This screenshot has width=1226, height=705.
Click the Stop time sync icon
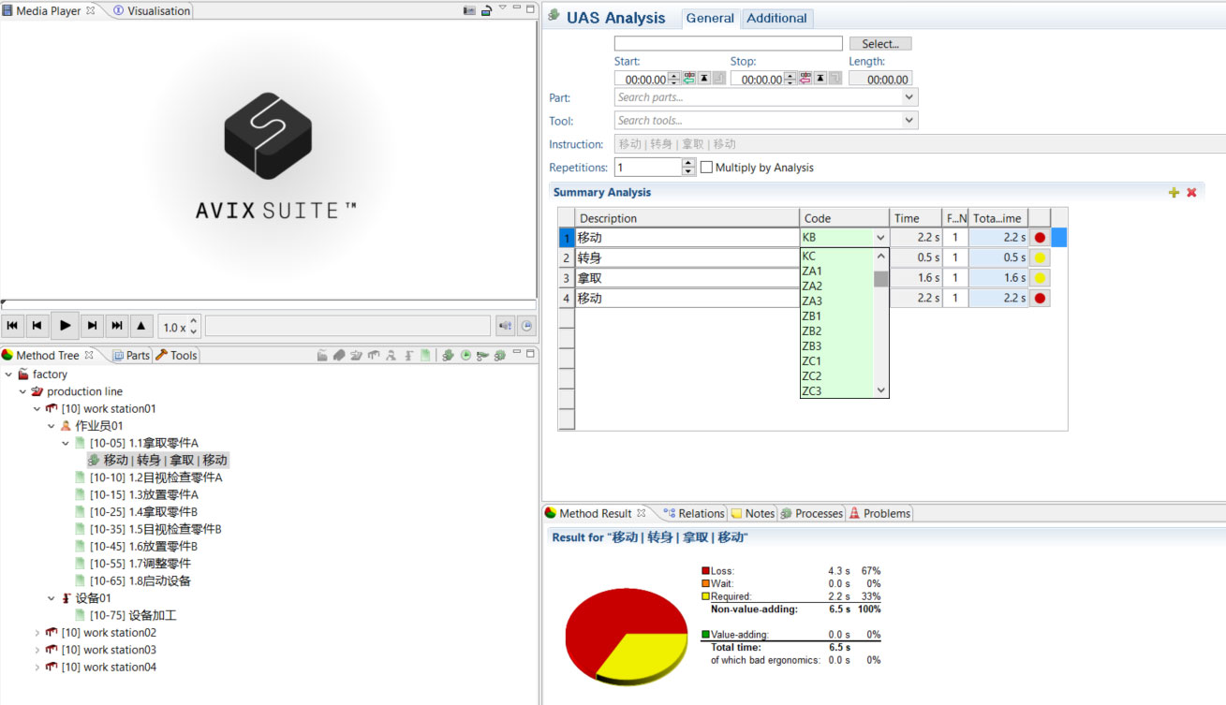(805, 80)
